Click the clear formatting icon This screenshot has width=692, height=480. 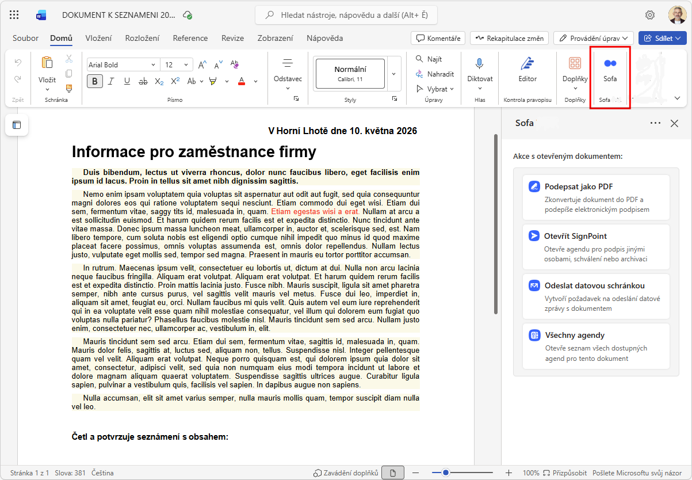tap(234, 64)
